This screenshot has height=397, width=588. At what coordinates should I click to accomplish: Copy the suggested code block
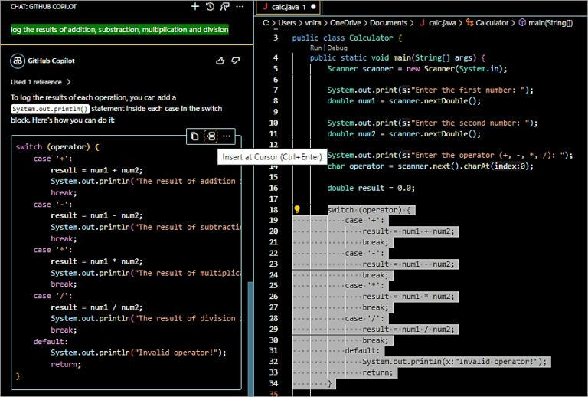(194, 136)
